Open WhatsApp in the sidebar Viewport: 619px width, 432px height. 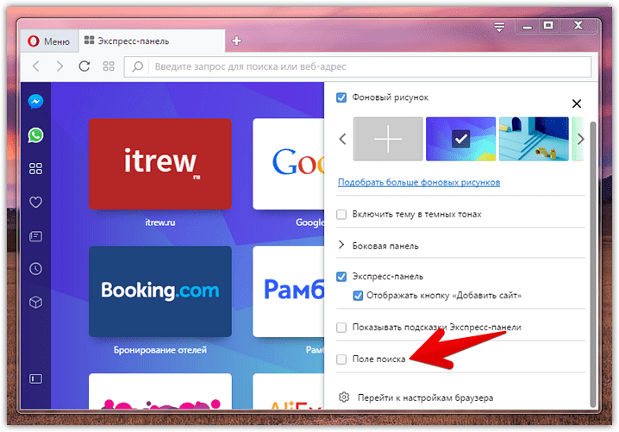click(x=35, y=135)
